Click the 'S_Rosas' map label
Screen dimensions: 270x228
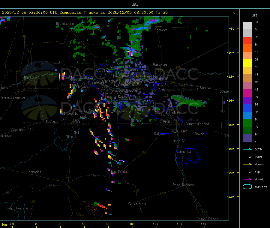(x=121, y=96)
